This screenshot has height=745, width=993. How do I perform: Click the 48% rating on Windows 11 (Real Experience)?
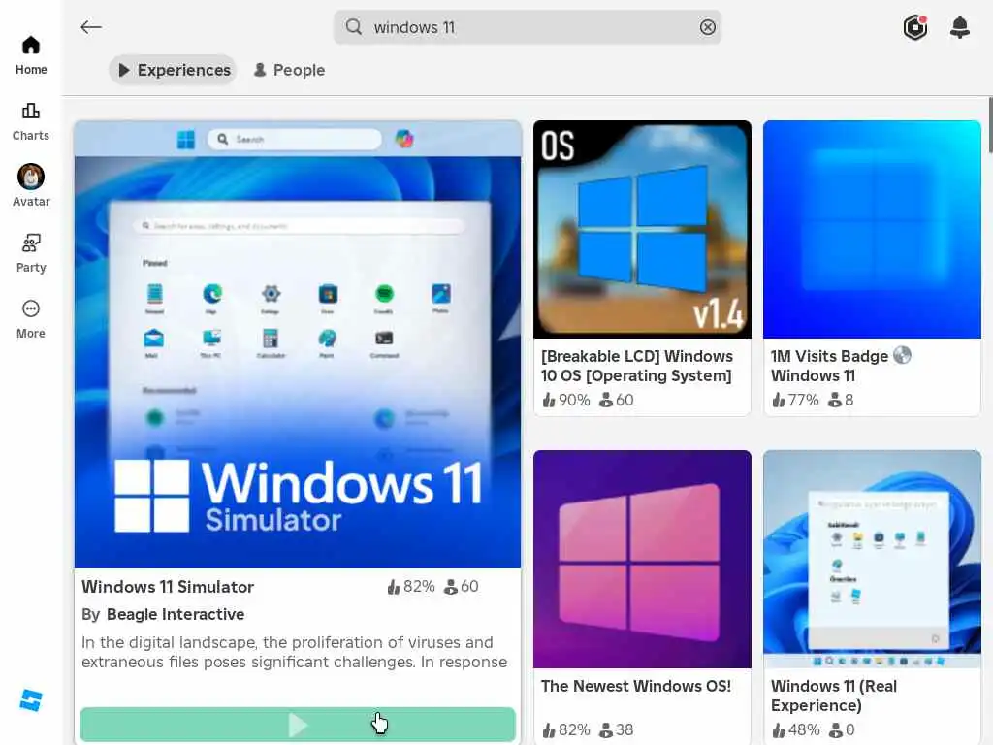[795, 729]
